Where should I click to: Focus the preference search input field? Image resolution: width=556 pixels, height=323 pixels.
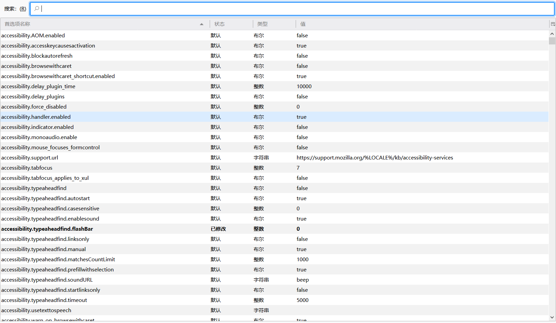click(x=292, y=9)
